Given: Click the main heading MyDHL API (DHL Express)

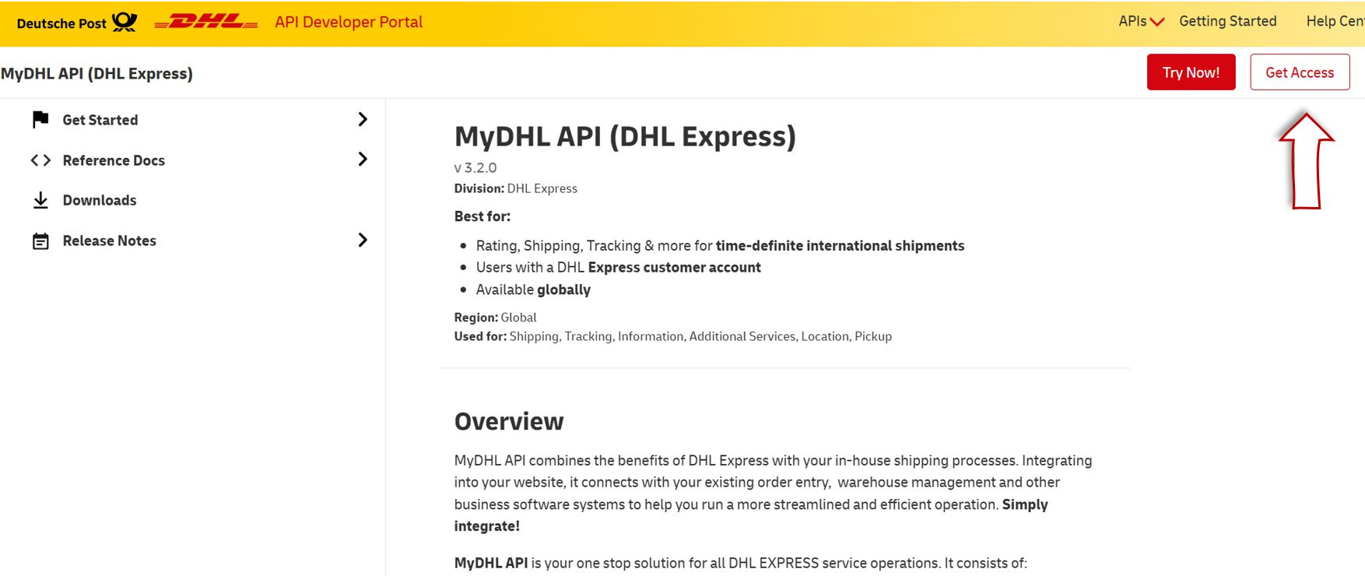Looking at the screenshot, I should pos(625,136).
